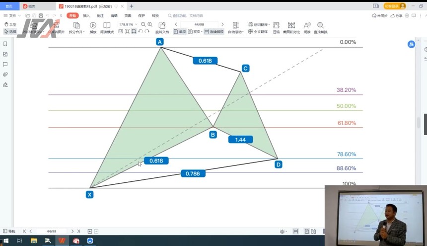This screenshot has height=246, width=427.
Task: Open the bookmark panel in left sidebar
Action: 5,44
